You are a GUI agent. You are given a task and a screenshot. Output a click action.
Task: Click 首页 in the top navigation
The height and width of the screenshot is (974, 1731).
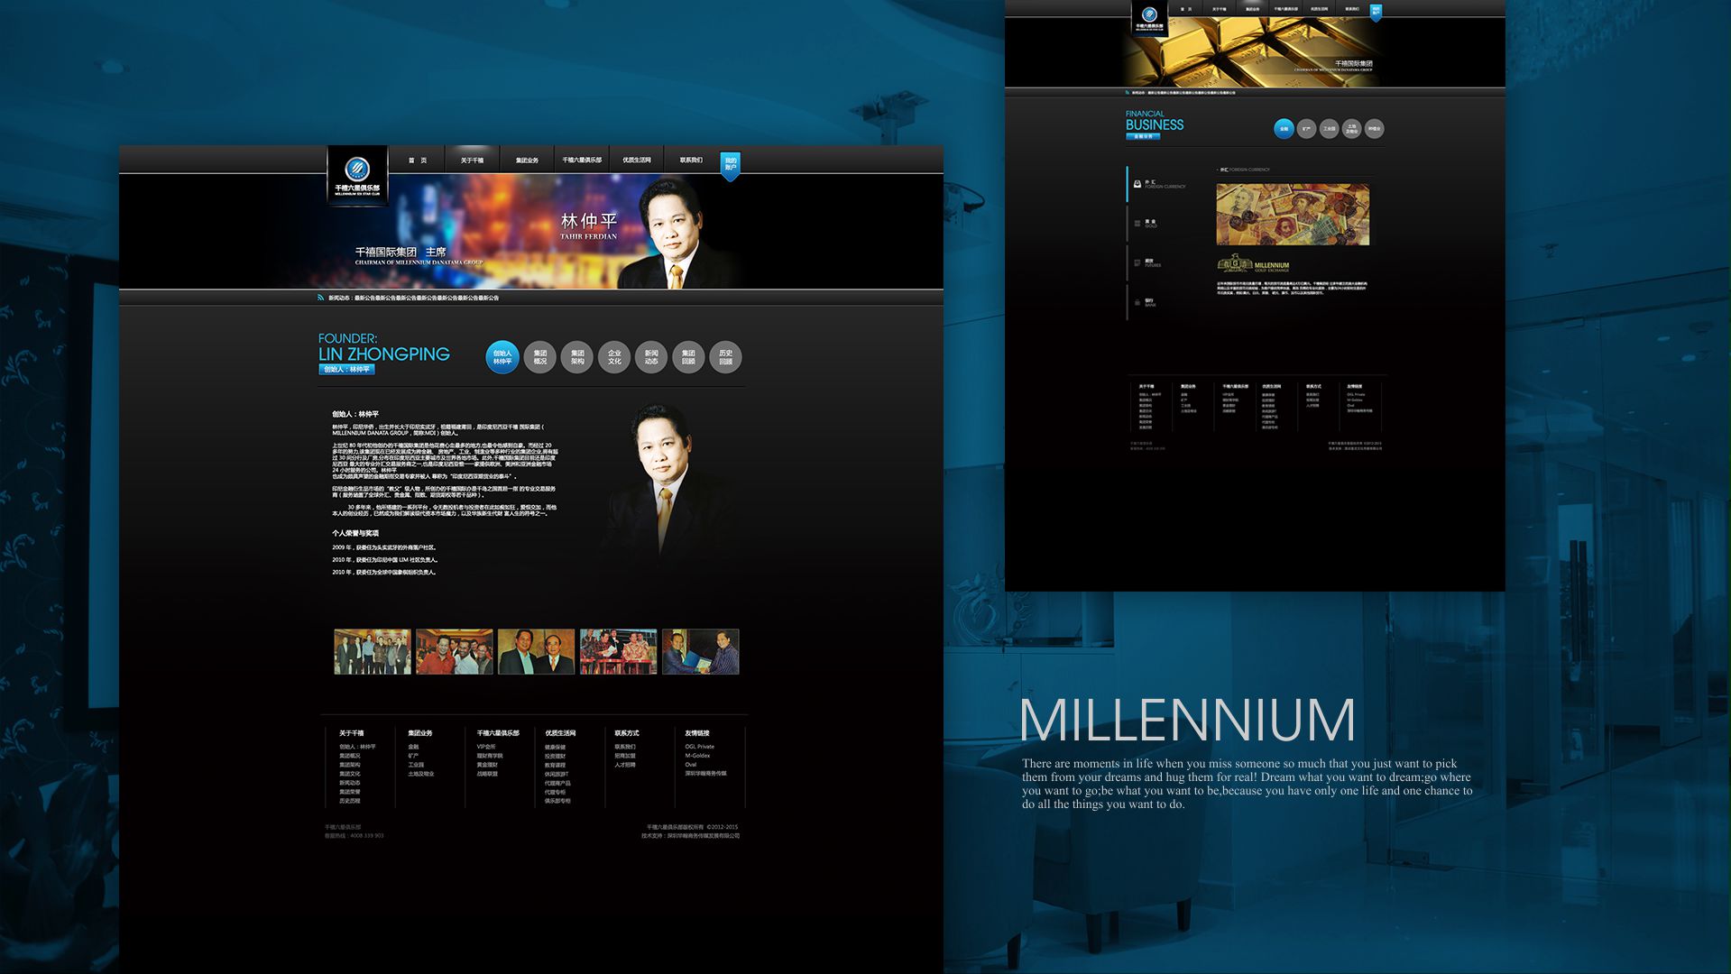(417, 161)
